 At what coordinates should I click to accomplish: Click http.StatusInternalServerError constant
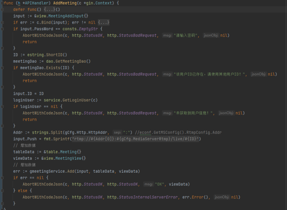(x=142, y=197)
